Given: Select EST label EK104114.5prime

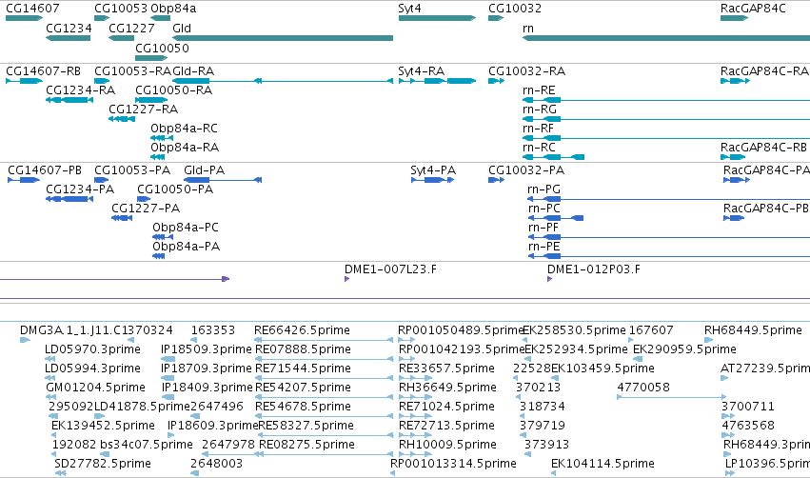Looking at the screenshot, I should tap(603, 464).
